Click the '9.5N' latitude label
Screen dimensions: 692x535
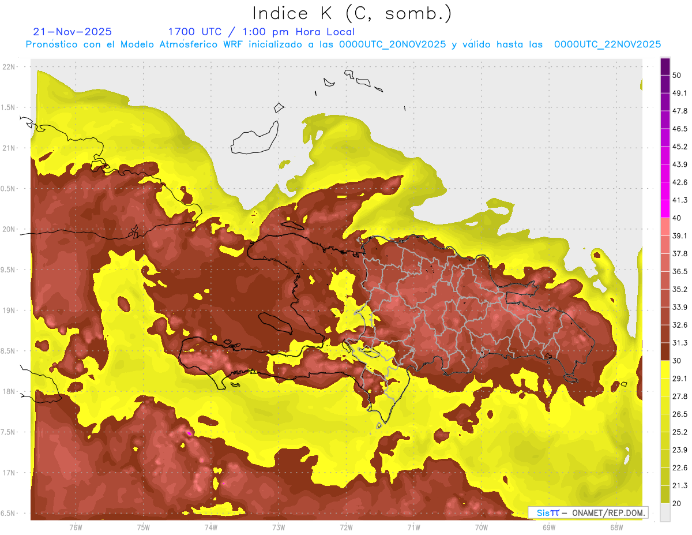[9, 270]
